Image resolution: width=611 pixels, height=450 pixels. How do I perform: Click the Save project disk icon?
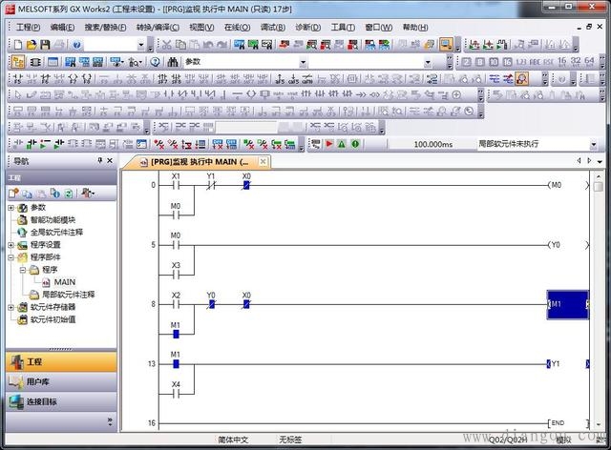(x=45, y=45)
